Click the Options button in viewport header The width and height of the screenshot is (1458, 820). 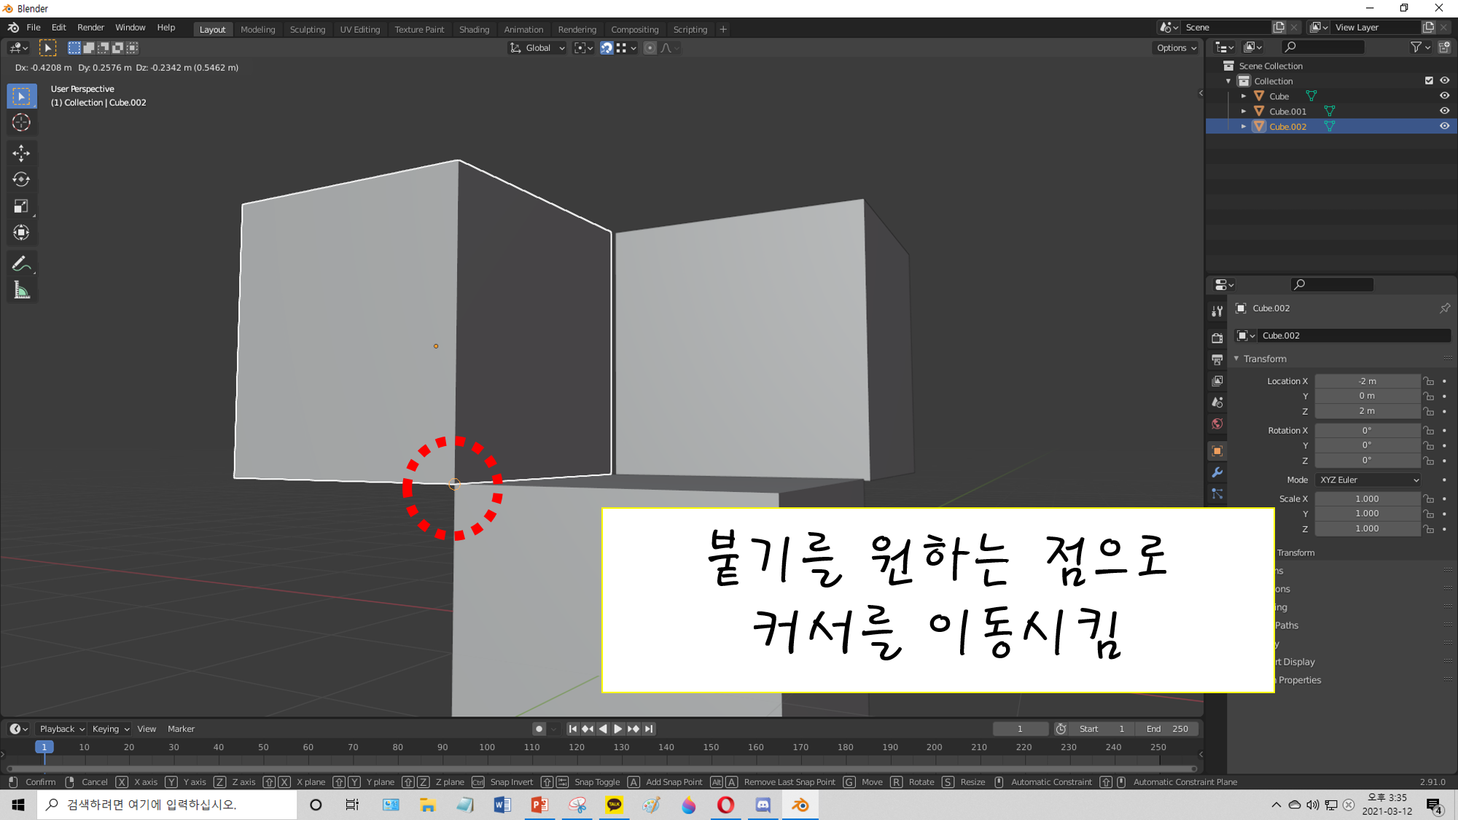1176,48
